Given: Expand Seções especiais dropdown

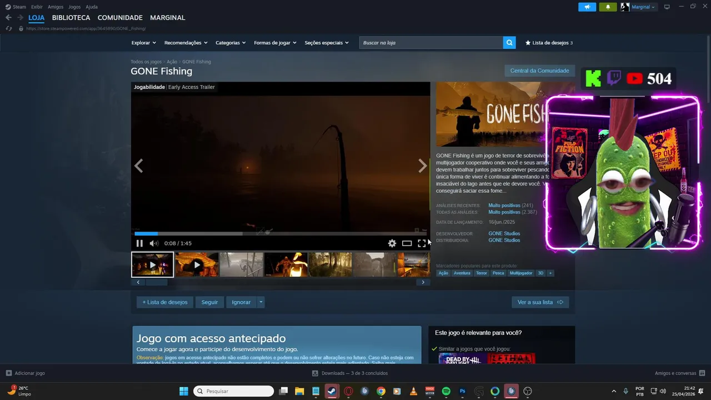Looking at the screenshot, I should (x=327, y=43).
